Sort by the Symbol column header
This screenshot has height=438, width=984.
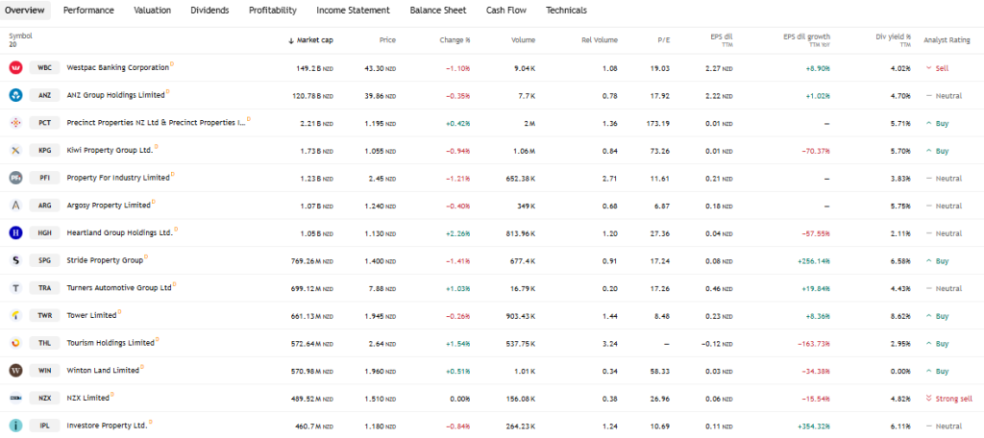click(x=20, y=40)
